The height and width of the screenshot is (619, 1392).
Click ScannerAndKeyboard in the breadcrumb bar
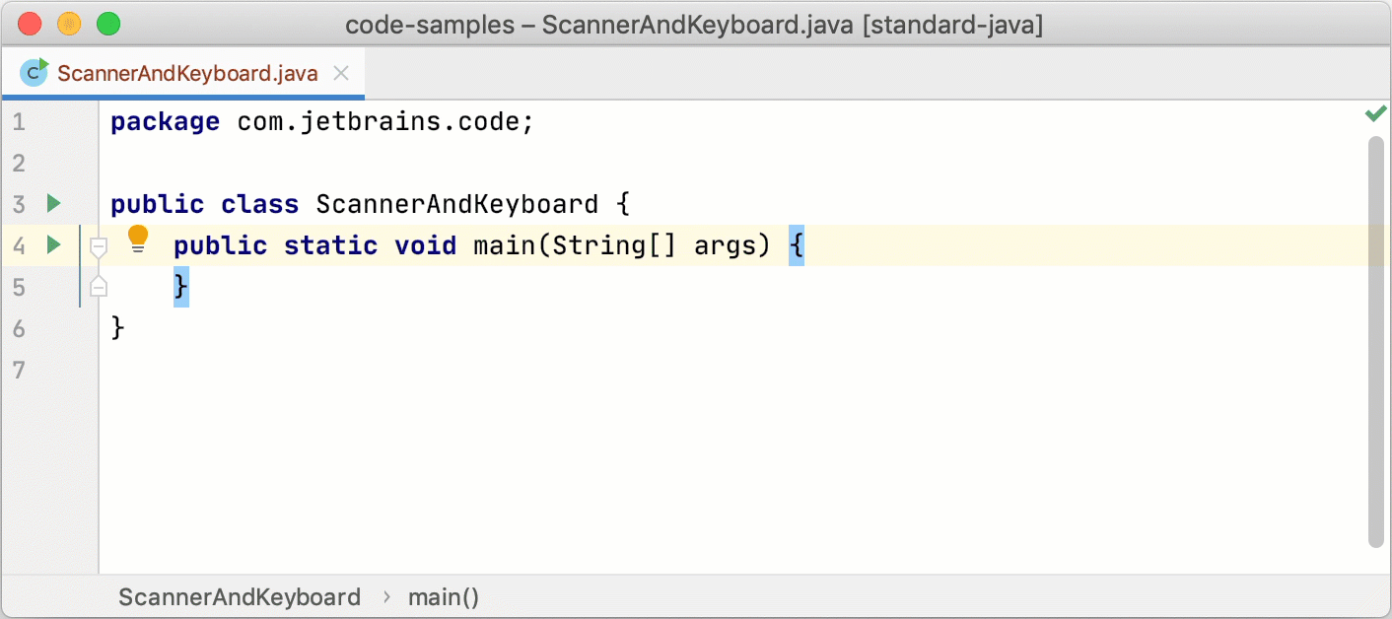240,597
